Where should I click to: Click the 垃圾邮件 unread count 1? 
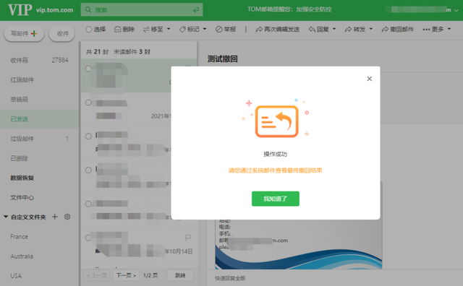click(x=67, y=139)
